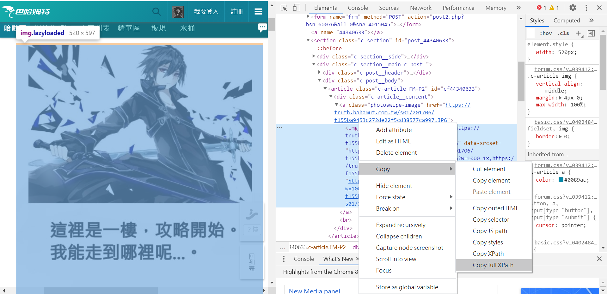
Task: Open the Sources tab
Action: tap(389, 8)
